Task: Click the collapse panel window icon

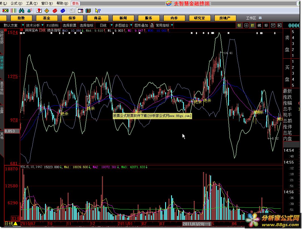Action: point(273,25)
